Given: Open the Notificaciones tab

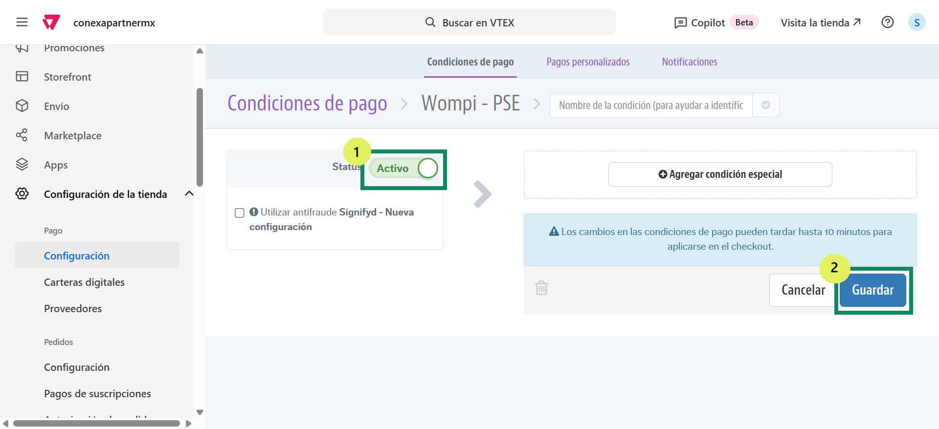Looking at the screenshot, I should (689, 62).
